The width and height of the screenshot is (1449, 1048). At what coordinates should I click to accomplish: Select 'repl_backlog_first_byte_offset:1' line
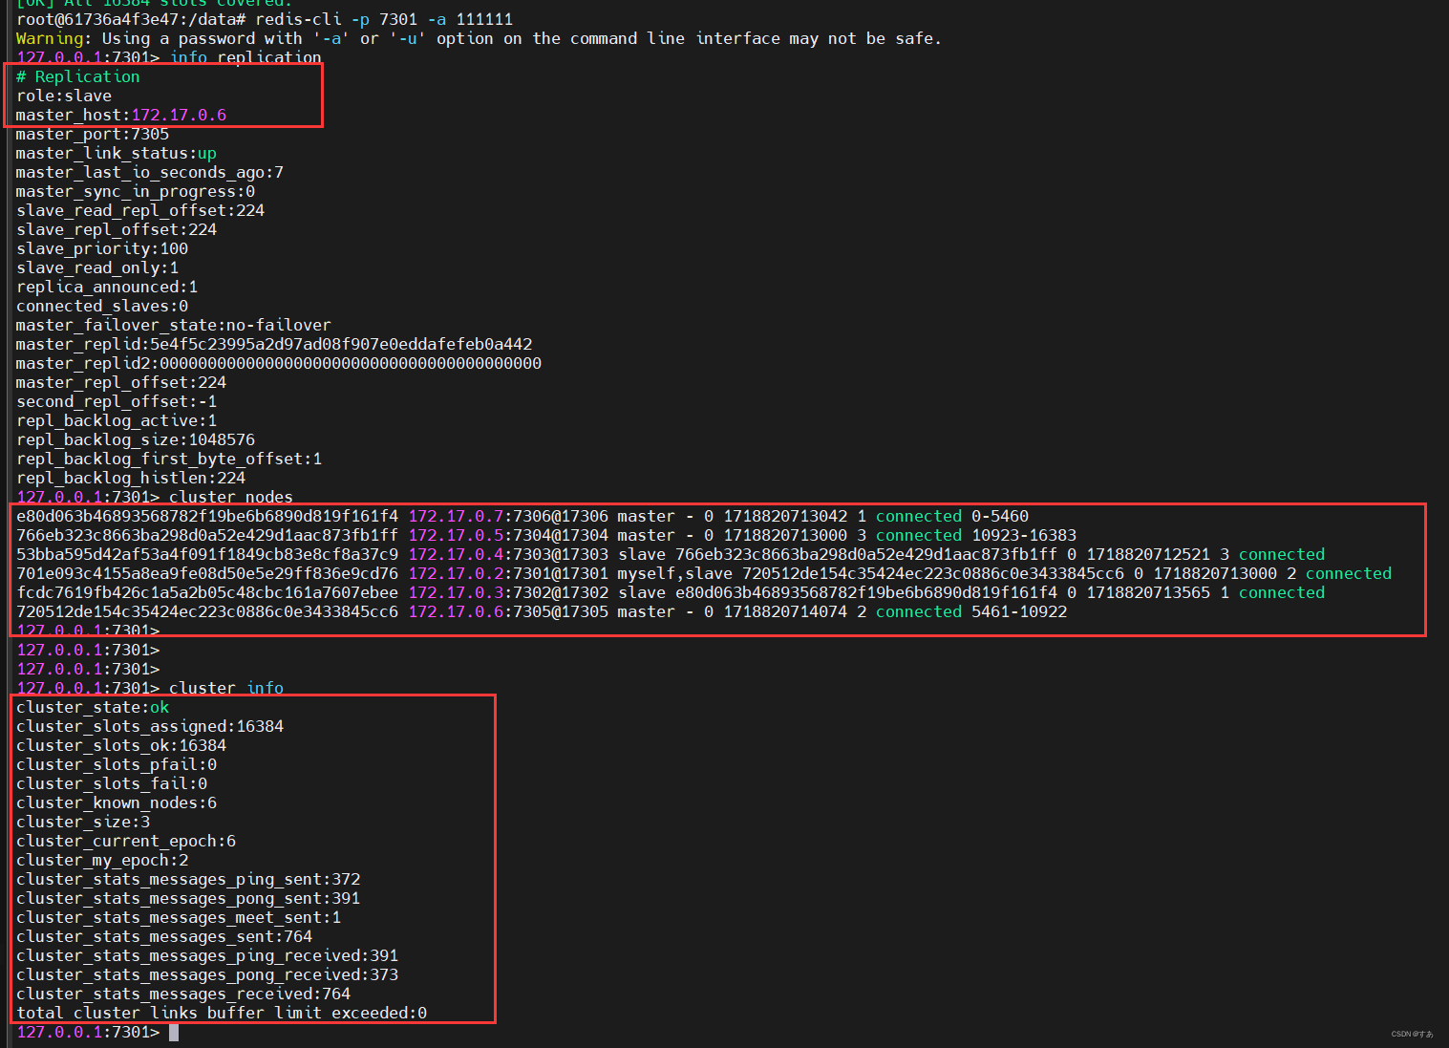(x=169, y=459)
